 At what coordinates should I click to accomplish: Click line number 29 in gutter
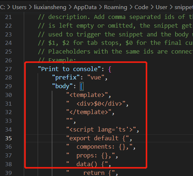coord(8,86)
